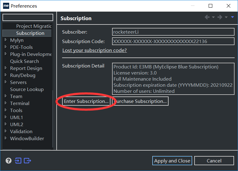The image size is (238, 171).
Task: Select Quick Search in the tree
Action: pos(24,61)
